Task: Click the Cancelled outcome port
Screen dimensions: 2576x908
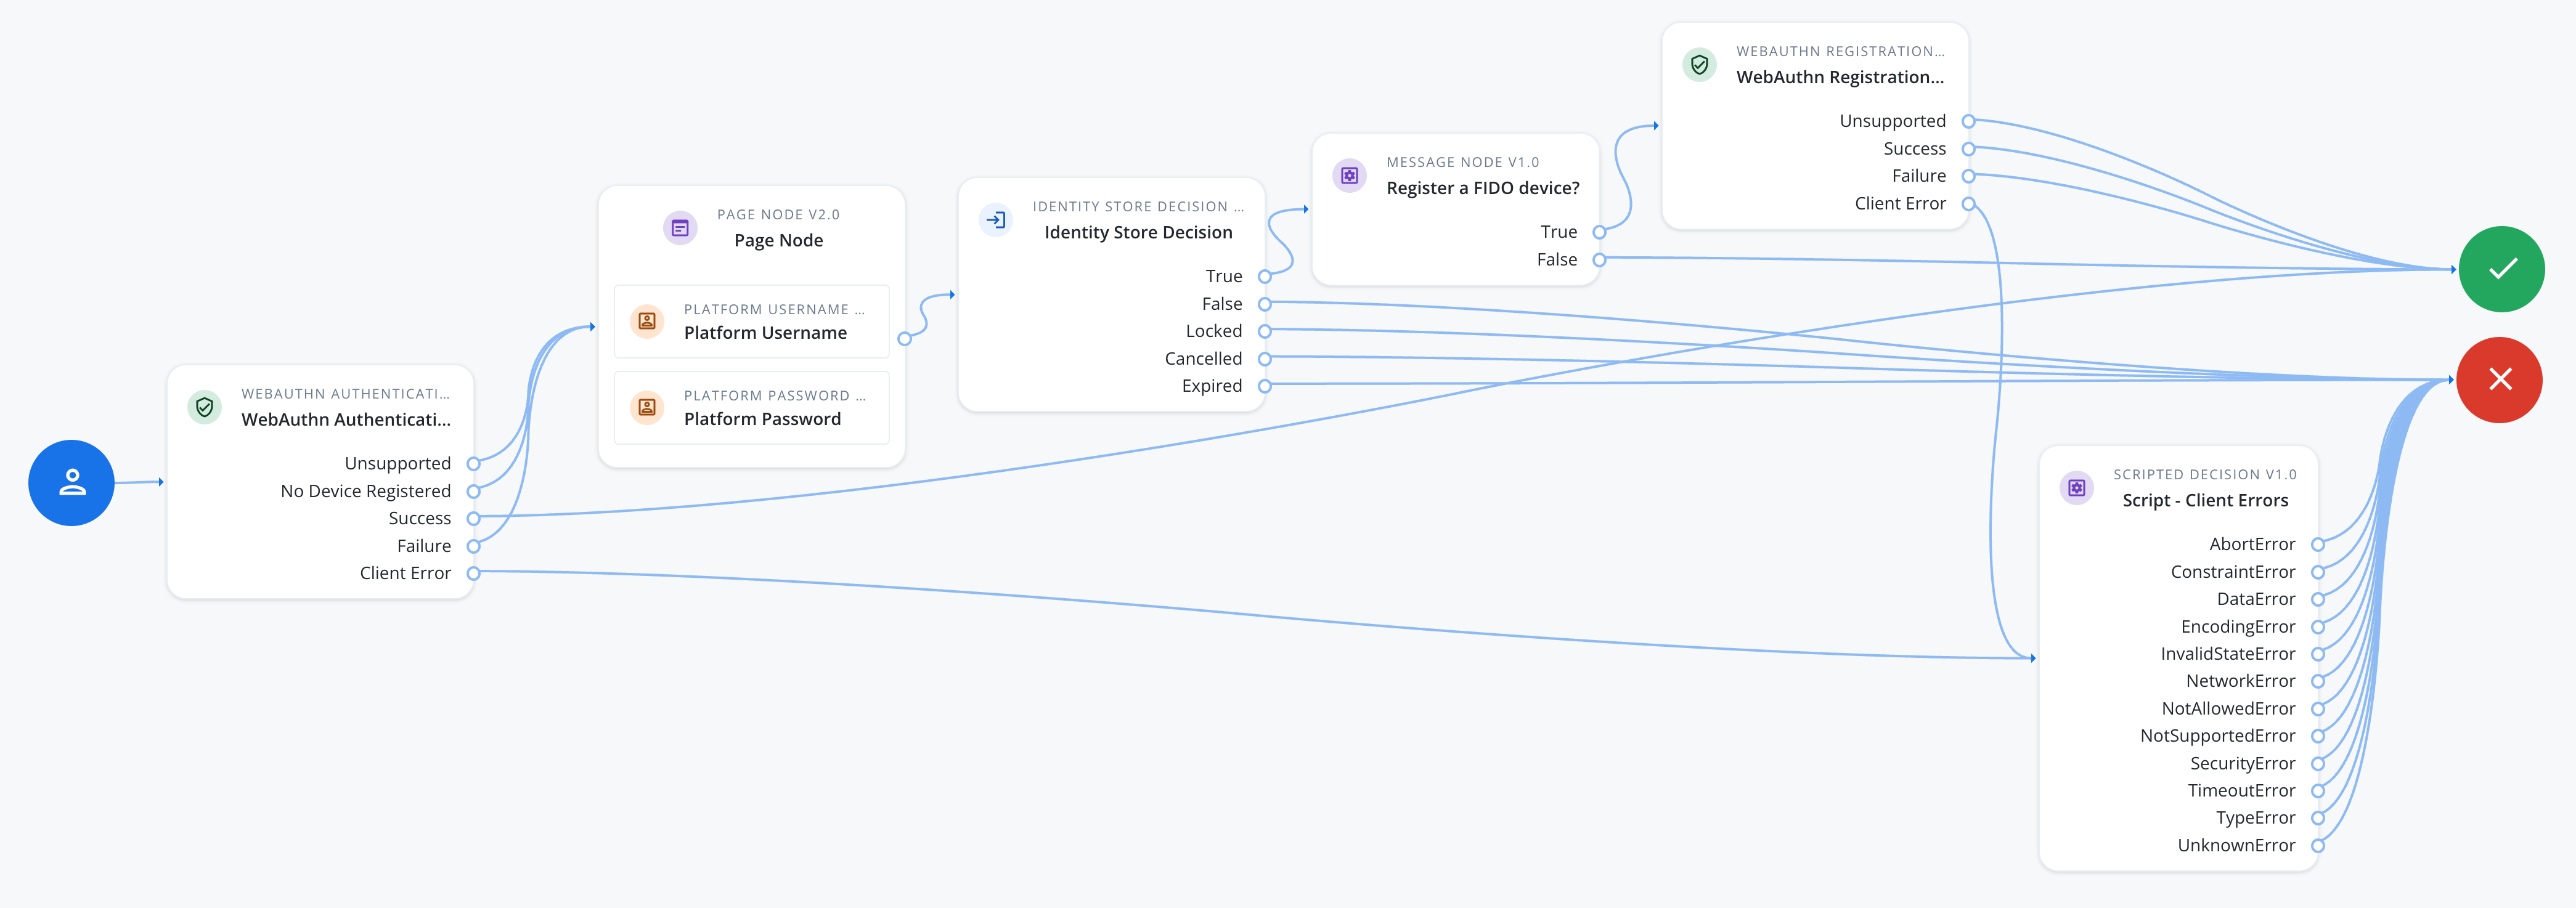Action: [1265, 358]
